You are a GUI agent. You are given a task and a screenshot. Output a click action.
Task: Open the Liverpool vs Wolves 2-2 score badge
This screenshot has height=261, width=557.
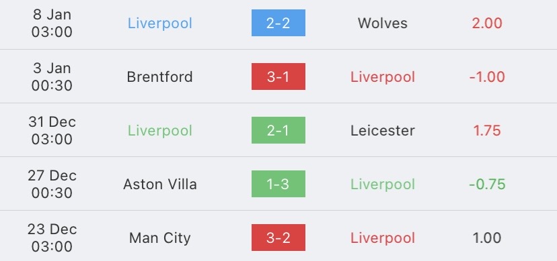point(278,23)
